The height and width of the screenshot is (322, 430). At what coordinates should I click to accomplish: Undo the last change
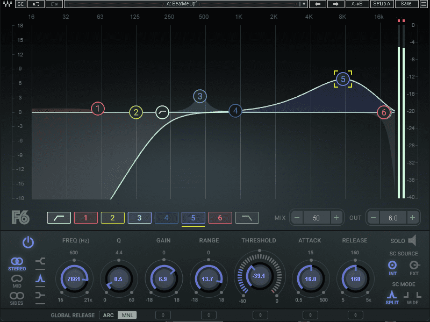point(36,4)
